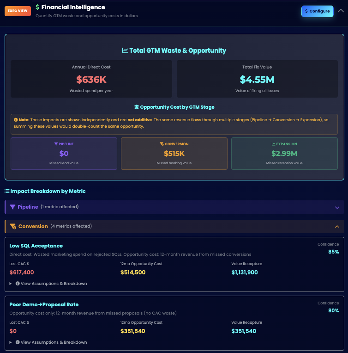
Task: Open View Assumptions & Breakdown for Low SQL Acceptance
Action: click(54, 284)
